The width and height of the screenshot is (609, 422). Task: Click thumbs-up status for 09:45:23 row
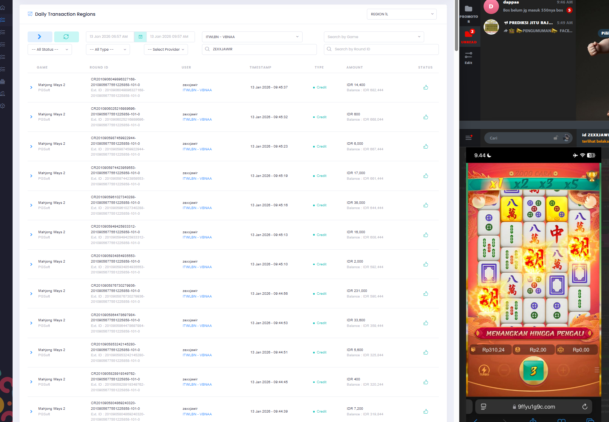426,146
